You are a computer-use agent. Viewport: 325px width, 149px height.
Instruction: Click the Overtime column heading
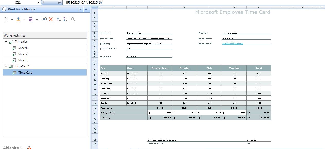tap(185, 68)
